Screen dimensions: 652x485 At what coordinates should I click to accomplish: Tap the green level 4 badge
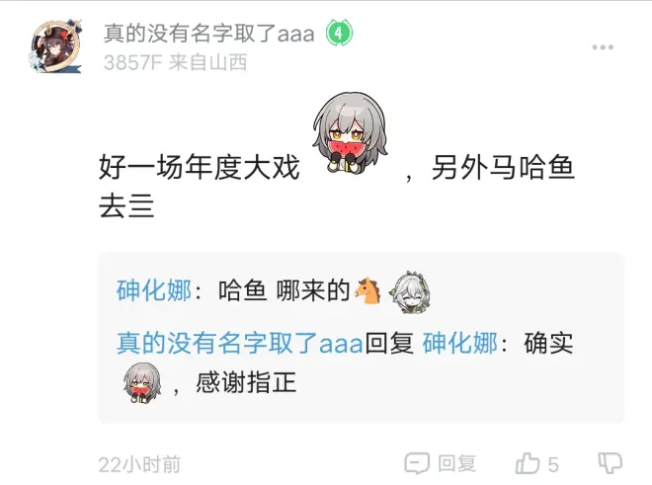[x=339, y=33]
